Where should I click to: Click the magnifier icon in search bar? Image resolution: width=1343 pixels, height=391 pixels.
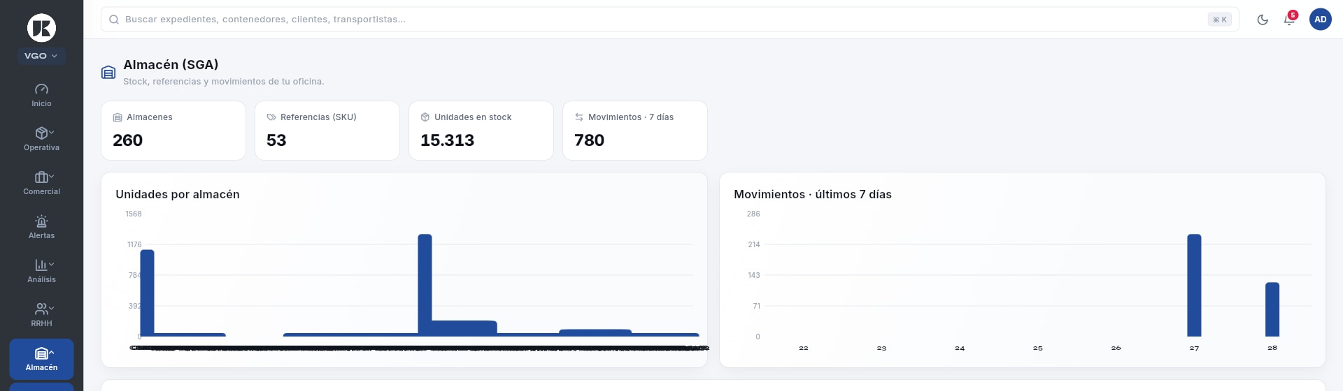[x=114, y=20]
